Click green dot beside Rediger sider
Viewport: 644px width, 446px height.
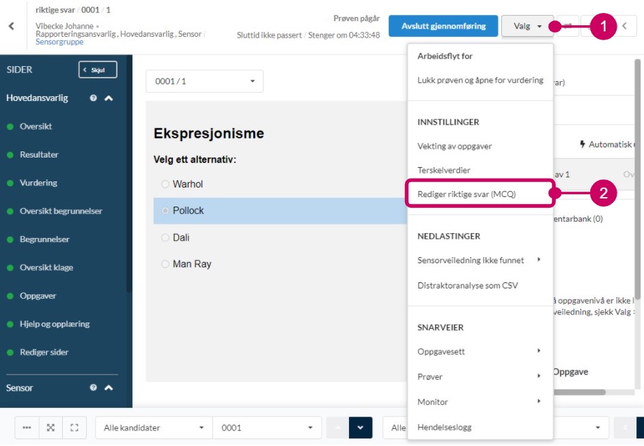[x=10, y=353]
